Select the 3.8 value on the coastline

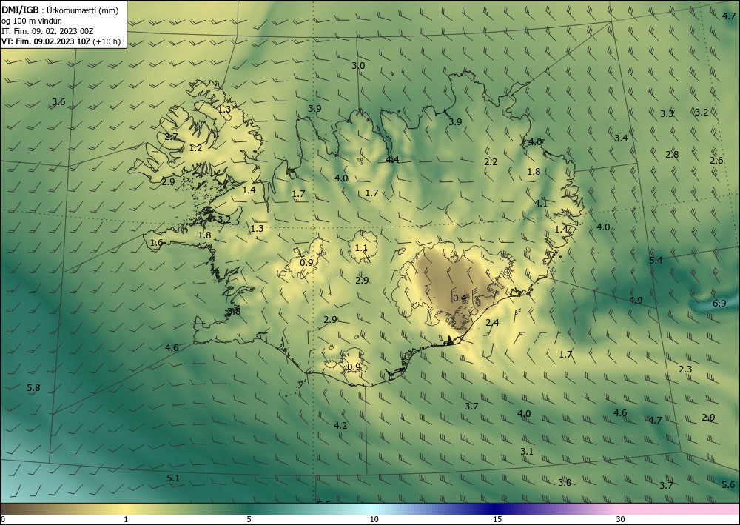tap(234, 311)
